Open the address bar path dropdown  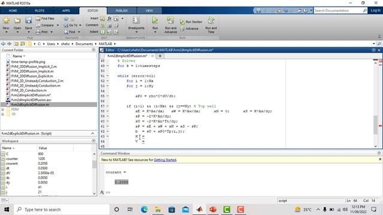tap(373, 44)
